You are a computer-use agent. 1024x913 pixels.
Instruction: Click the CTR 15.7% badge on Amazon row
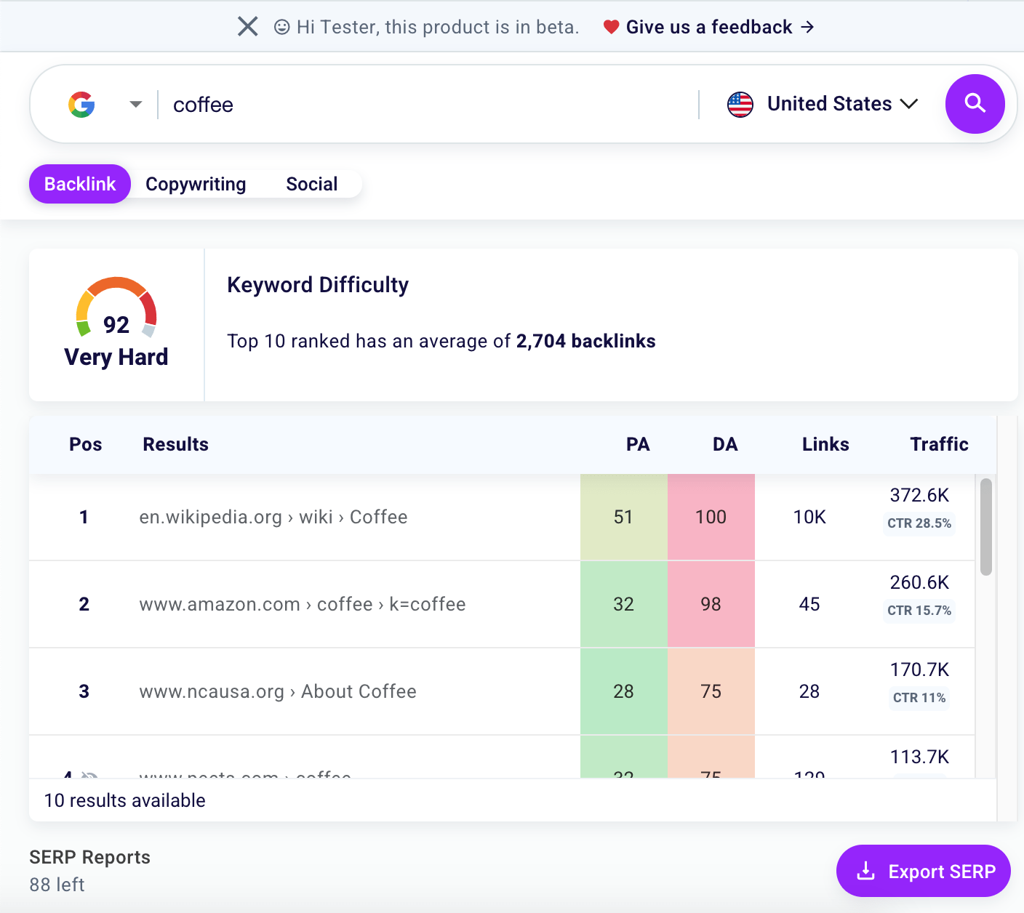pyautogui.click(x=919, y=611)
